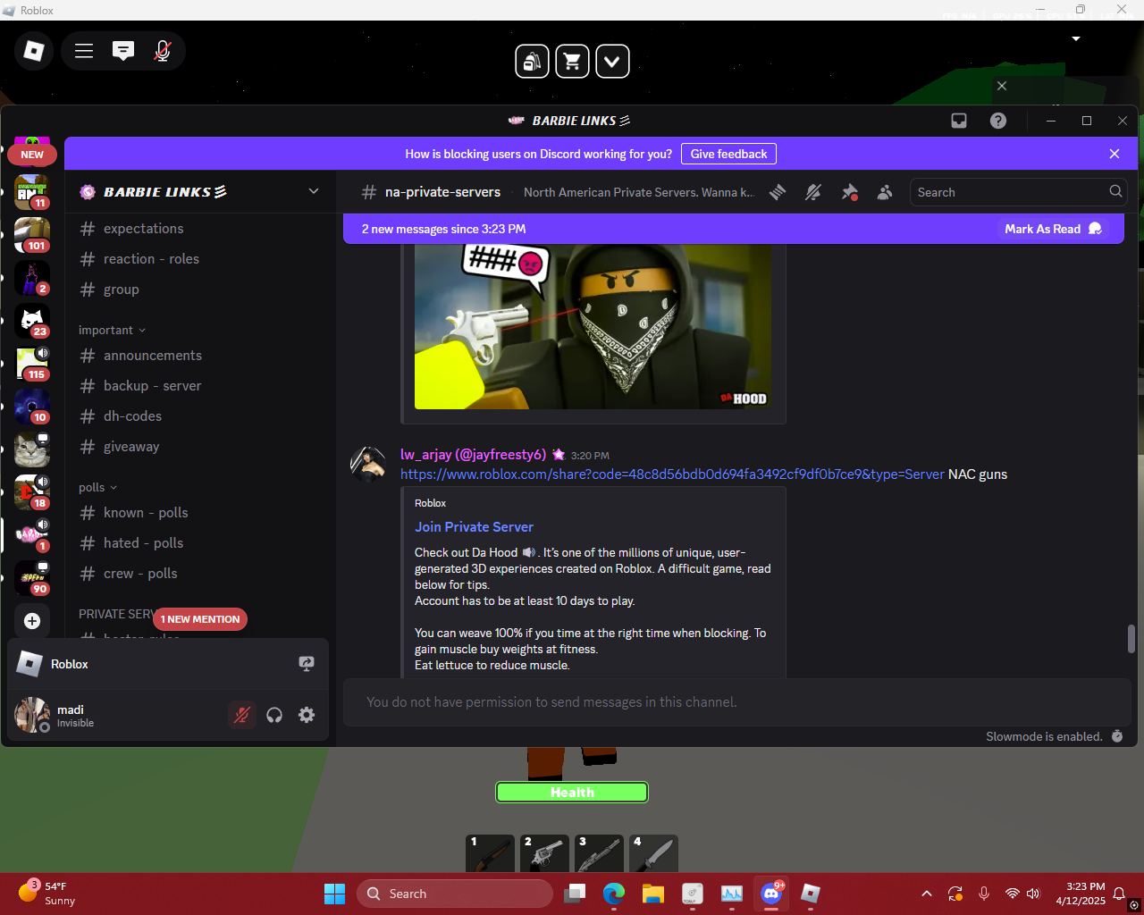Screen dimensions: 1144x915
Task: Collapse the polls category
Action: tap(97, 488)
